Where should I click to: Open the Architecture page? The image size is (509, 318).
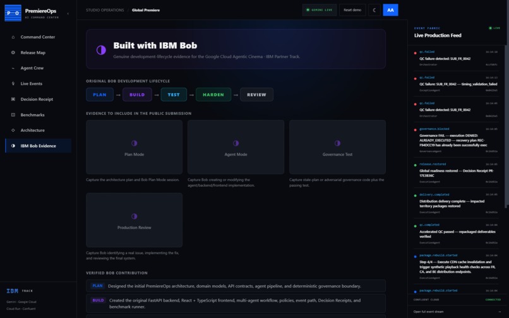click(x=39, y=131)
